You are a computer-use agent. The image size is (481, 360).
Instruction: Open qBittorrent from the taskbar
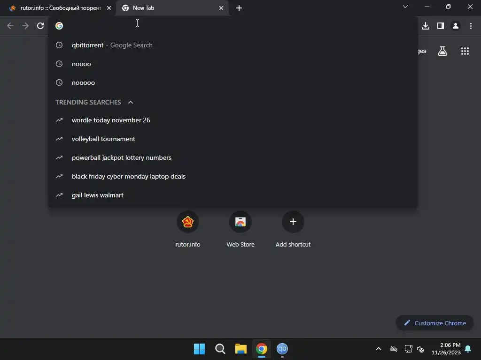click(x=282, y=349)
